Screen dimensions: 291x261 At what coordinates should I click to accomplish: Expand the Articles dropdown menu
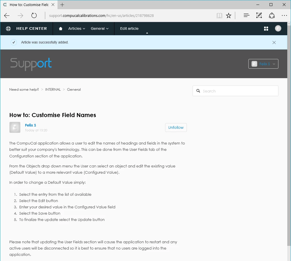point(77,29)
